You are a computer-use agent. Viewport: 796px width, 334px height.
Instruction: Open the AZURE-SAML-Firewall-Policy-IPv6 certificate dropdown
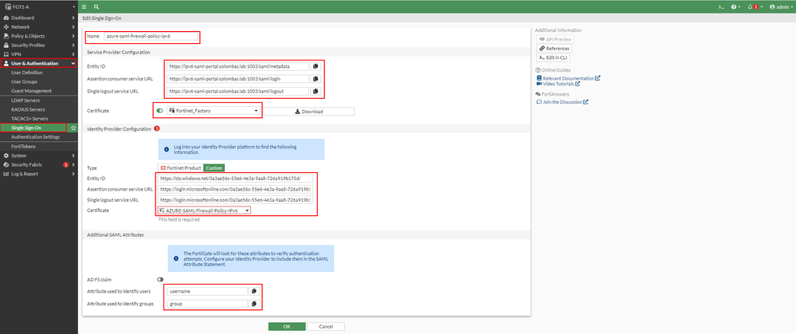pyautogui.click(x=204, y=210)
